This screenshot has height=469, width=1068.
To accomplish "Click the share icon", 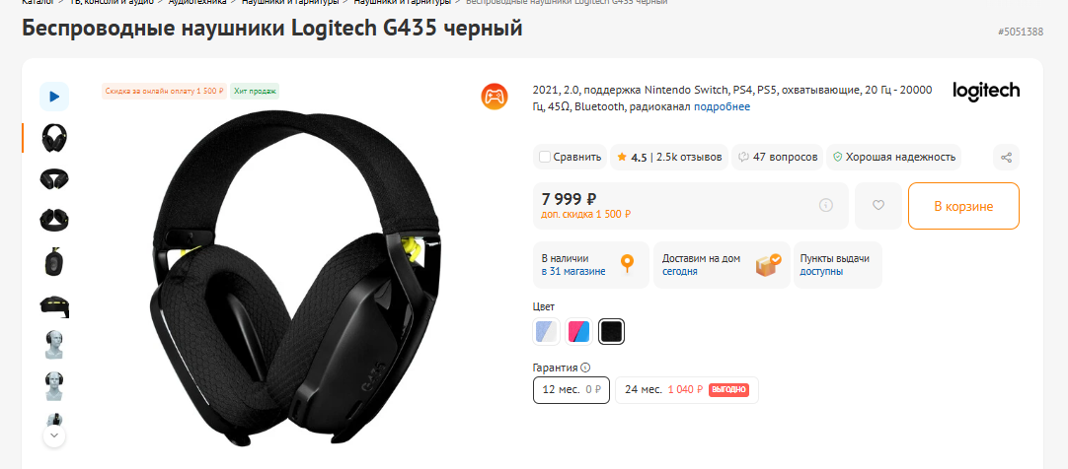I will point(1006,157).
